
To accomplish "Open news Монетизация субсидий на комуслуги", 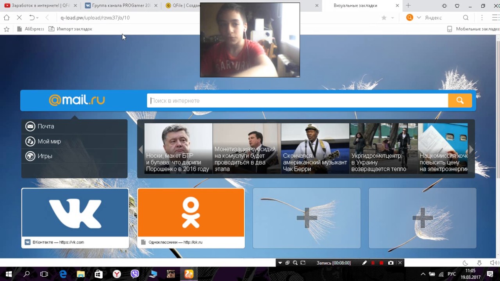I will (246, 148).
